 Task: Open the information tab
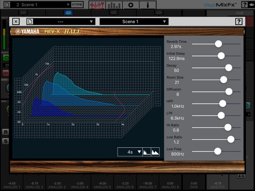click(148, 5)
